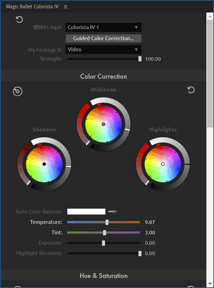Reset the Color Correction section
The height and width of the screenshot is (288, 214).
tap(191, 90)
